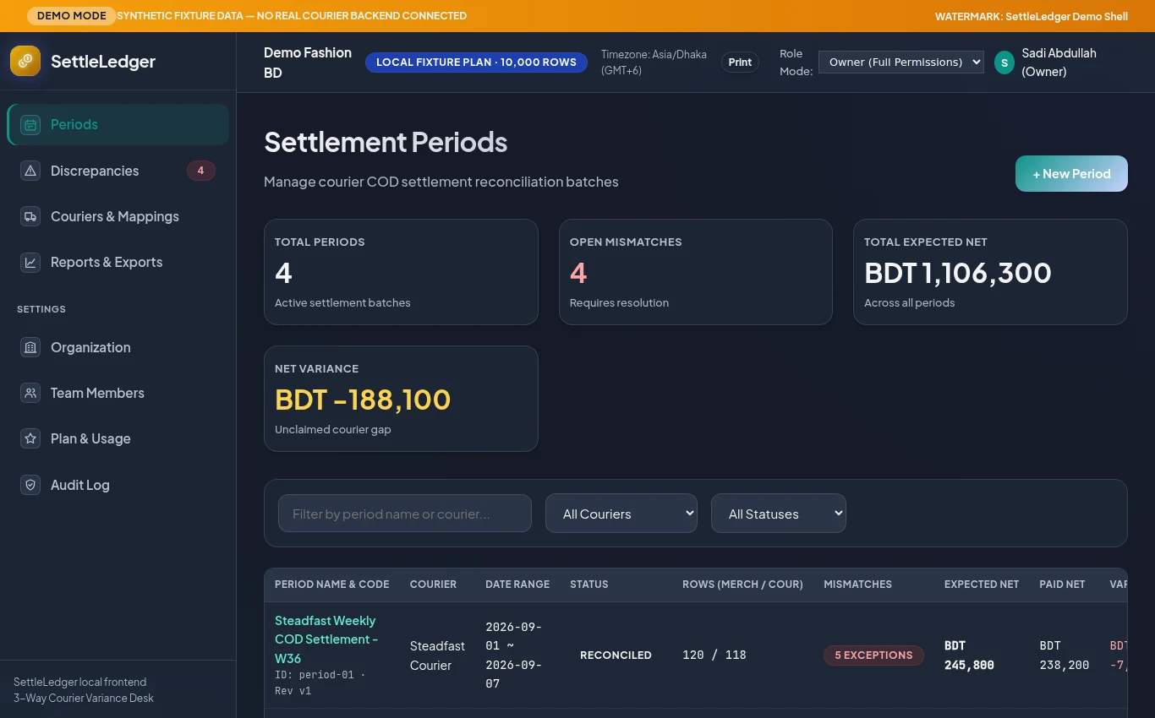Click the Paid Net column header
Viewport: 1155px width, 718px height.
tap(1062, 585)
